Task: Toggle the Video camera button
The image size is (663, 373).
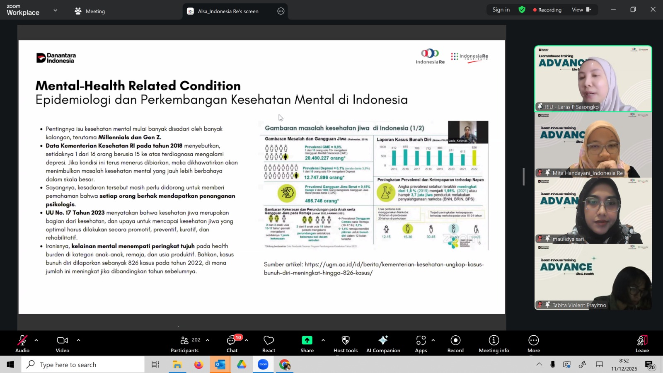Action: click(63, 344)
